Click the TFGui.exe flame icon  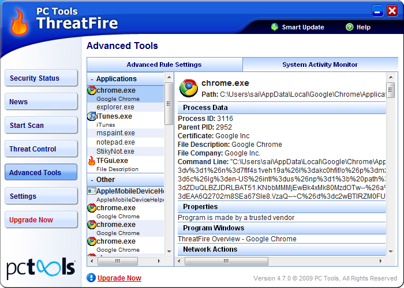(x=91, y=161)
